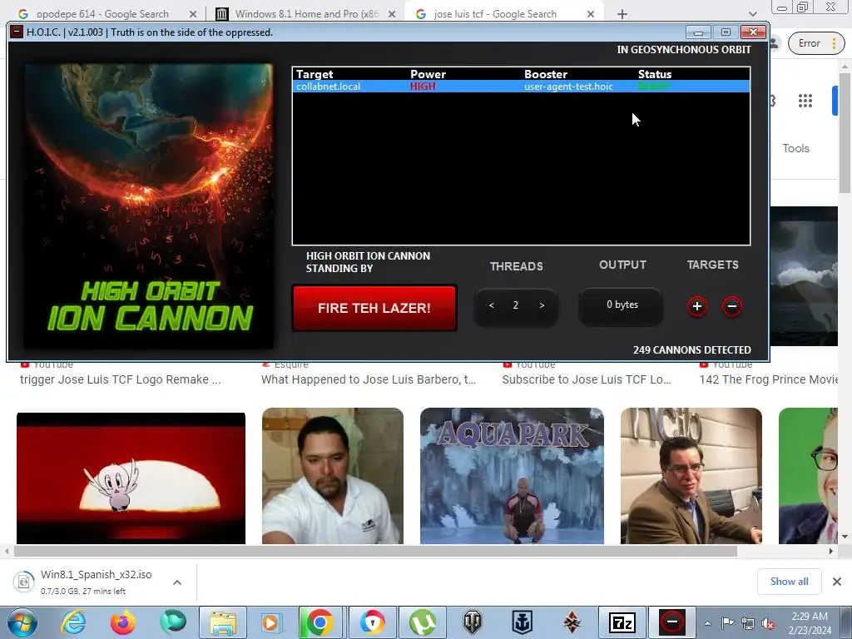
Task: Open World of Warships anchor icon
Action: [x=523, y=622]
